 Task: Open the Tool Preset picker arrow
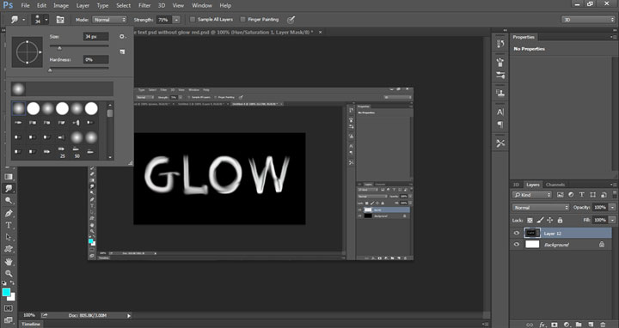[x=23, y=19]
